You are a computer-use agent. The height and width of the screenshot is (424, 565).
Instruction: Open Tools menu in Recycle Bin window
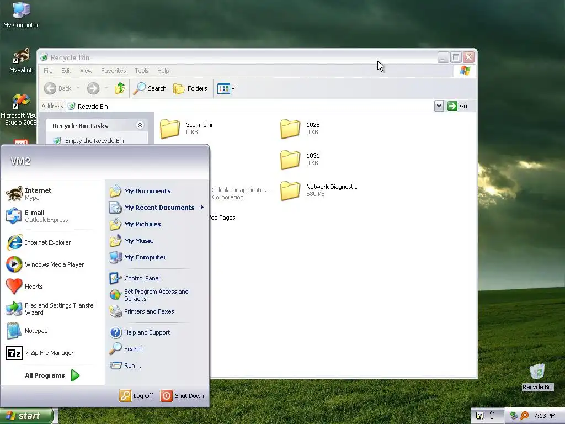point(142,71)
